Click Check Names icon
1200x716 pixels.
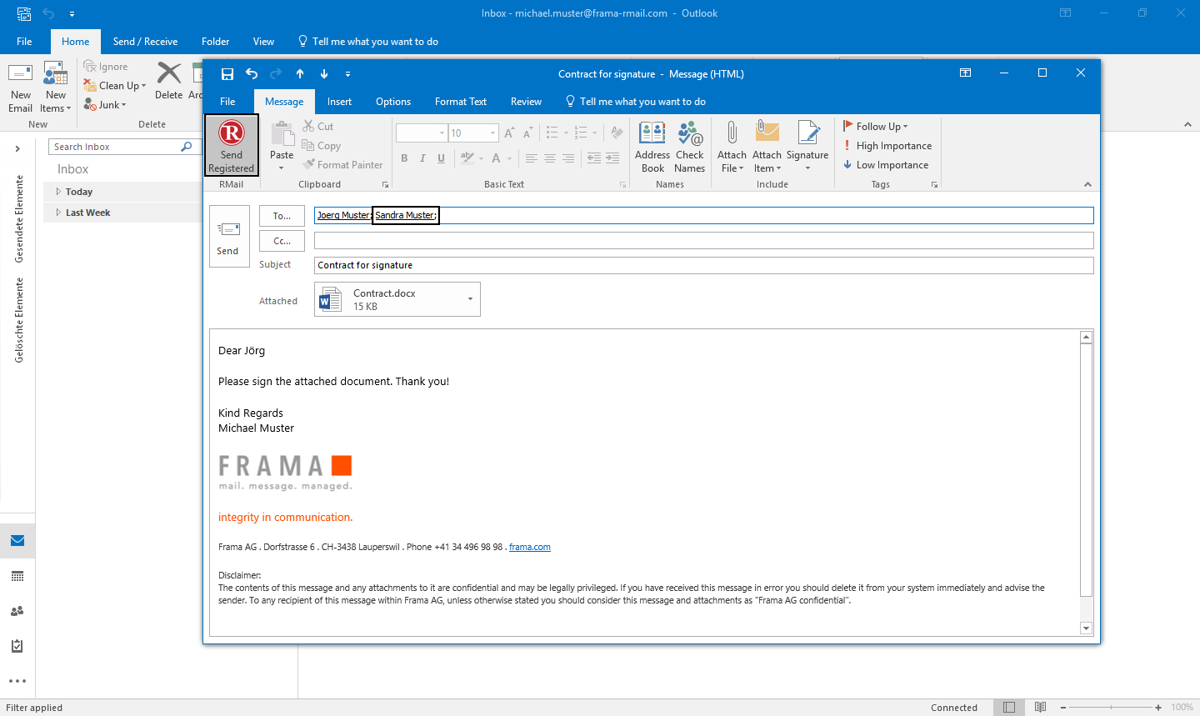[690, 133]
